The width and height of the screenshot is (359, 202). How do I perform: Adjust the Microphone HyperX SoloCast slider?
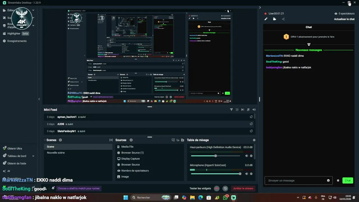point(215,174)
